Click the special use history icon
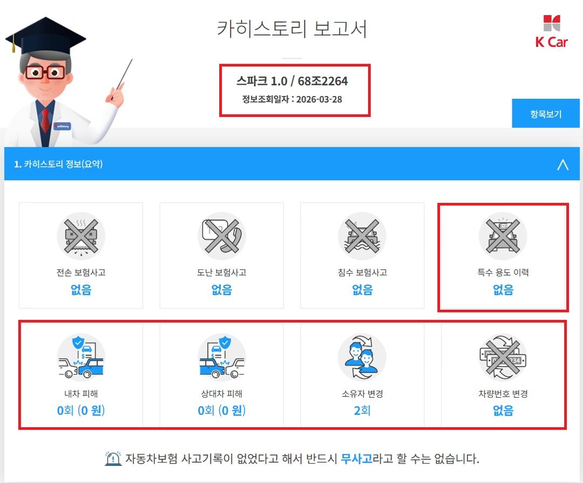The image size is (583, 483). pos(503,236)
